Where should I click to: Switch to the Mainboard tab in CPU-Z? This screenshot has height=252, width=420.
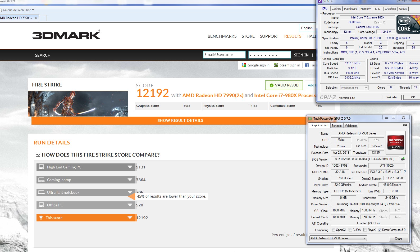tap(351, 9)
